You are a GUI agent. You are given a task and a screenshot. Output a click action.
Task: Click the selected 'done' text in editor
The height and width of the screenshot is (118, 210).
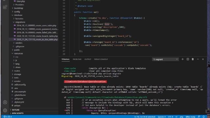click(107, 24)
